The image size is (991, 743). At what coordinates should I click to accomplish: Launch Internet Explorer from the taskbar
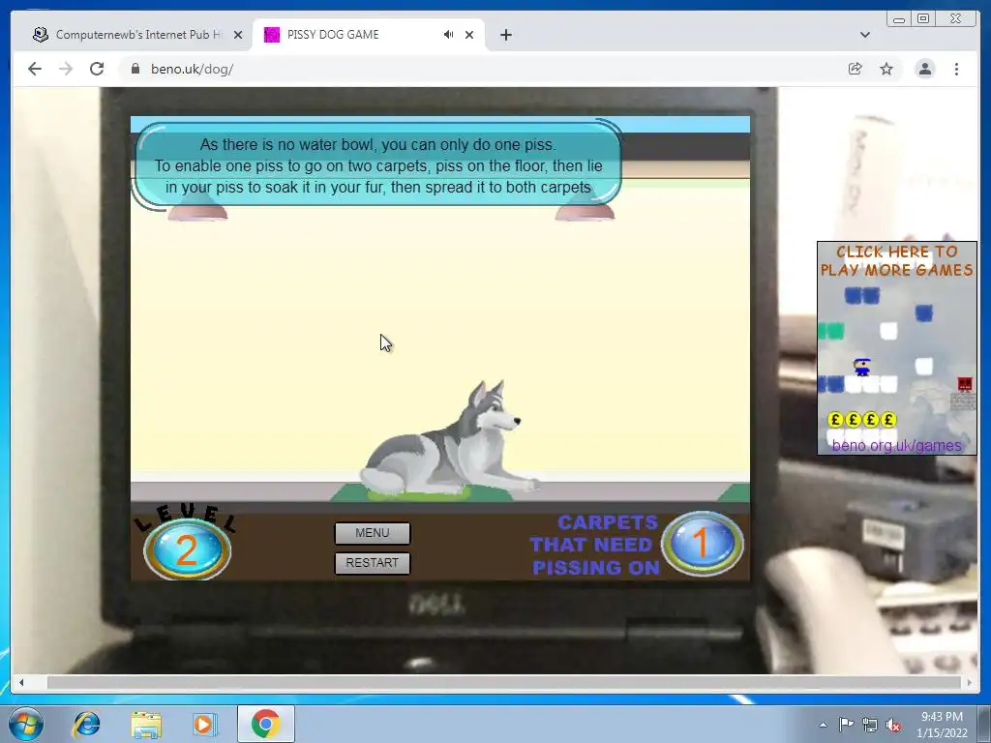pyautogui.click(x=86, y=724)
